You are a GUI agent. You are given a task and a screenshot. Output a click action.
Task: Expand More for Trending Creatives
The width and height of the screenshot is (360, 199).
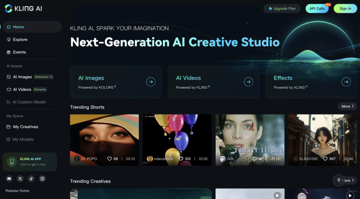(x=351, y=181)
